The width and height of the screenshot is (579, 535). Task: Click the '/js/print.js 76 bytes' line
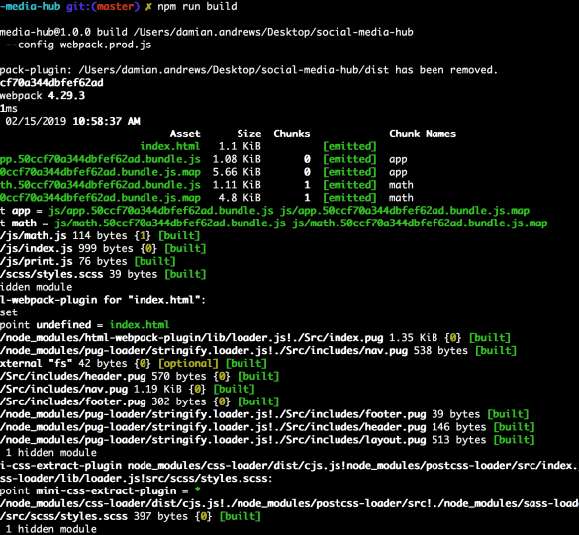[87, 261]
